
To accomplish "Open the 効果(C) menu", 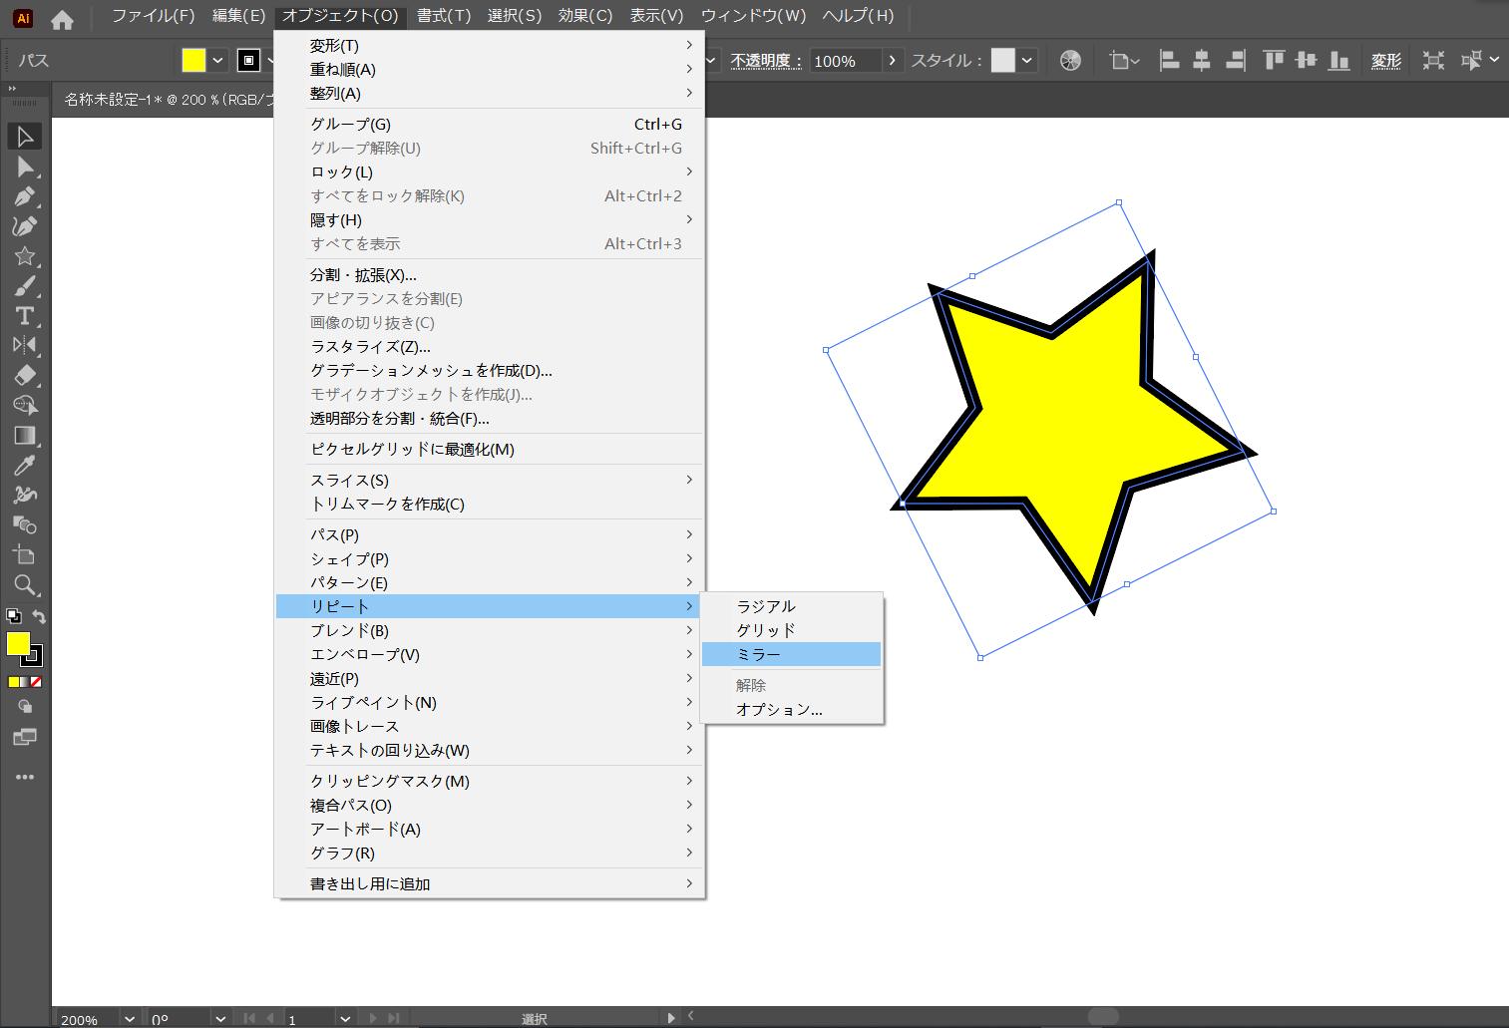I will click(x=585, y=16).
